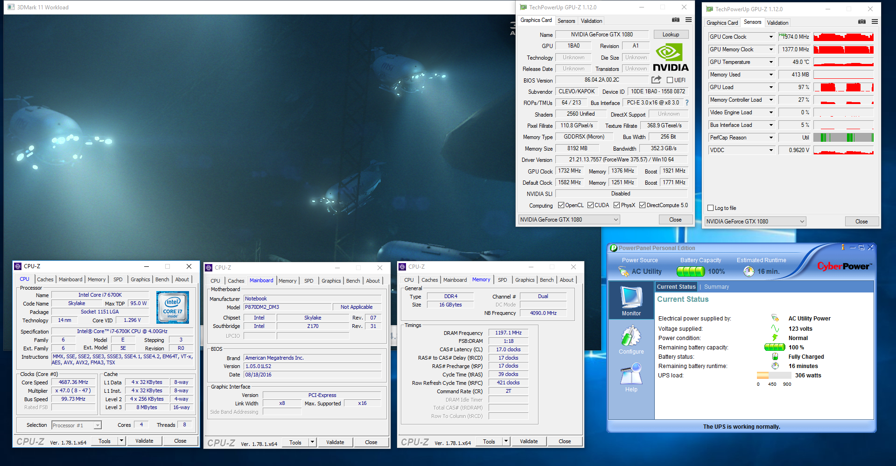Screen dimensions: 896x466
Task: Click the remaining battery capacity bar
Action: tap(775, 347)
